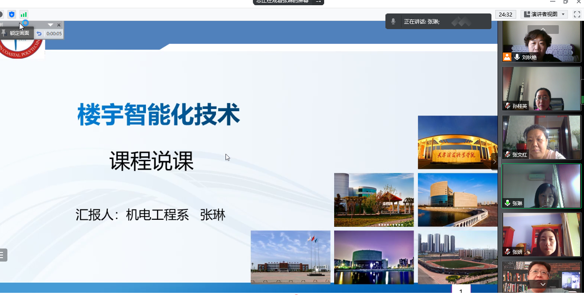
Task: Click the pin icon for 锁定画面
Action: 4,33
